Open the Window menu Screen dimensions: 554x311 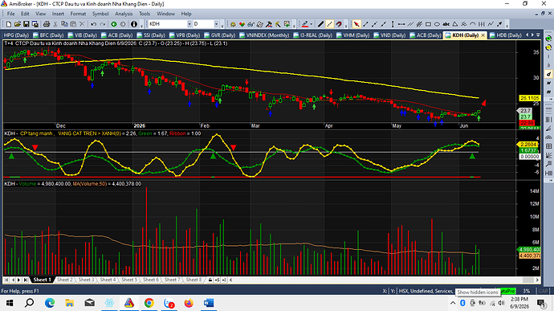coord(165,14)
